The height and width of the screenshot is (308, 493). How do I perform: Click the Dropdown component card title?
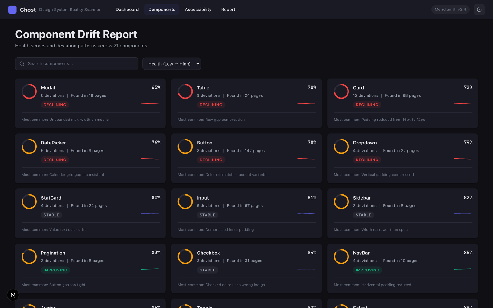(x=365, y=143)
